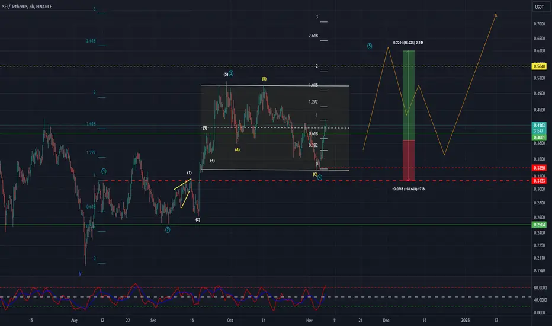Viewport: 552px width, 326px height.
Task: Open the USDT currency selector
Action: (x=539, y=7)
